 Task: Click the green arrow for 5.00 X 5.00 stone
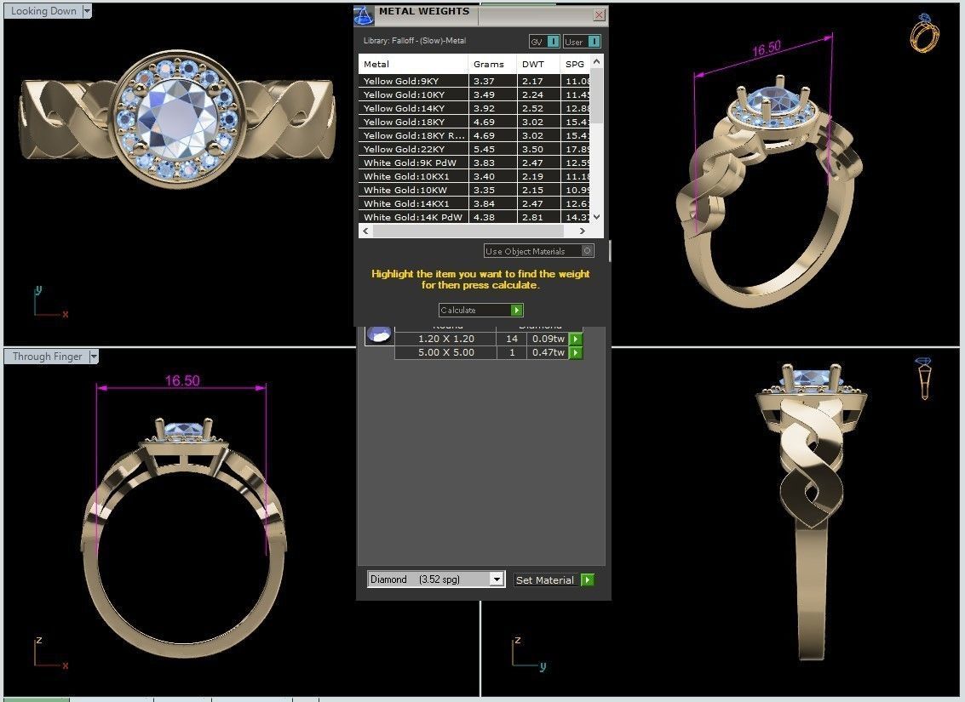click(576, 352)
